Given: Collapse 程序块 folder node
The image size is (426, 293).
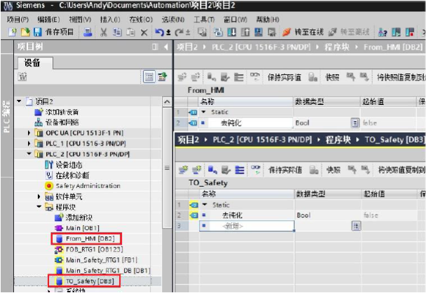Looking at the screenshot, I should tap(39, 207).
